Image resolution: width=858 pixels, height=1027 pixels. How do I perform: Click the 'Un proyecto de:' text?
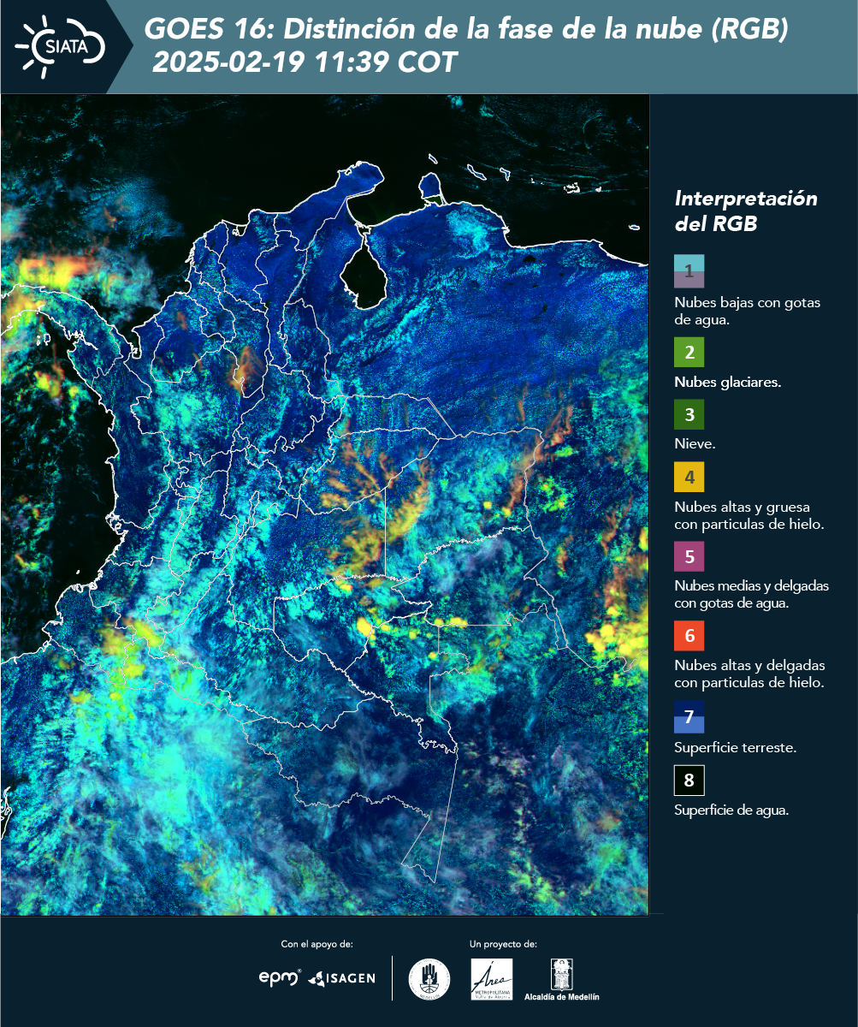point(503,944)
